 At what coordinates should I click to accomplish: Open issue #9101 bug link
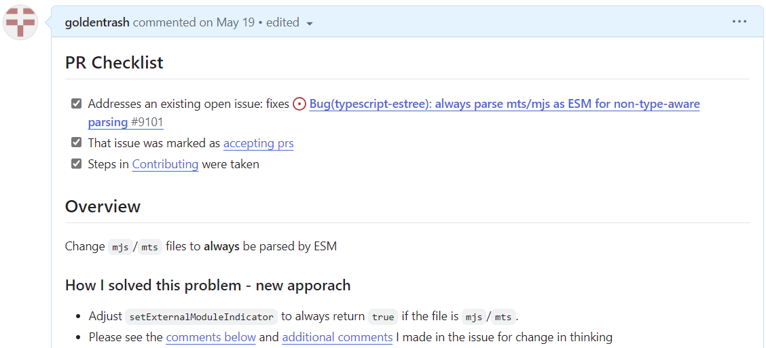394,113
